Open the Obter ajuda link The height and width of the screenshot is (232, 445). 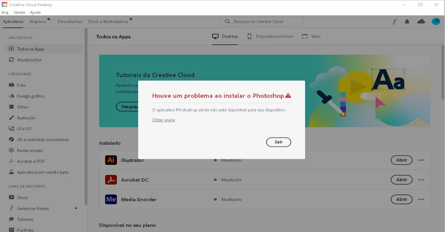coord(164,120)
